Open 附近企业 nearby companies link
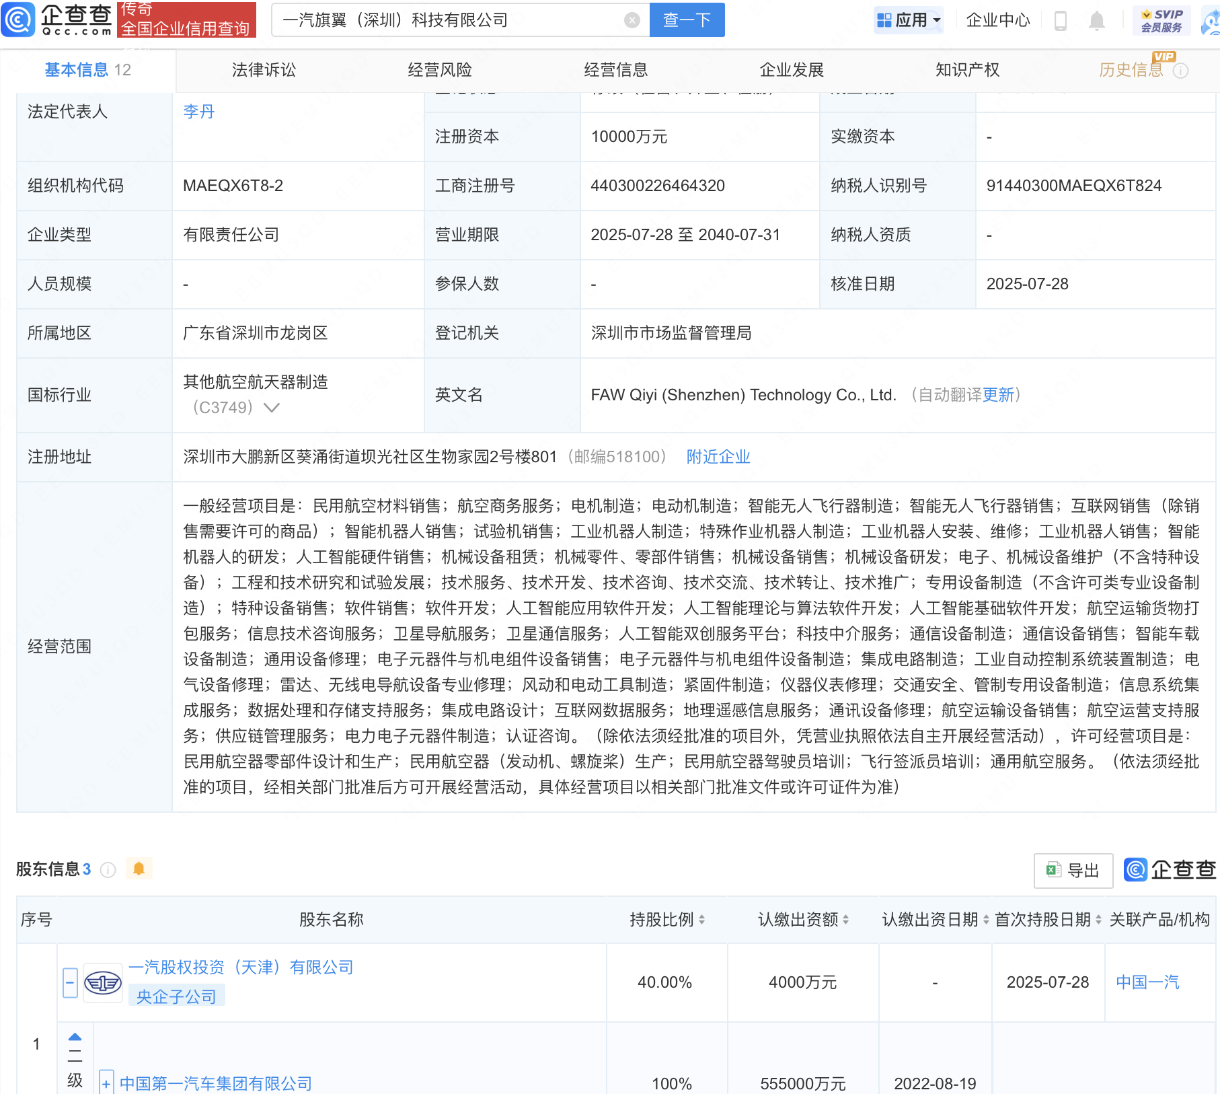The height and width of the screenshot is (1094, 1220). [718, 457]
